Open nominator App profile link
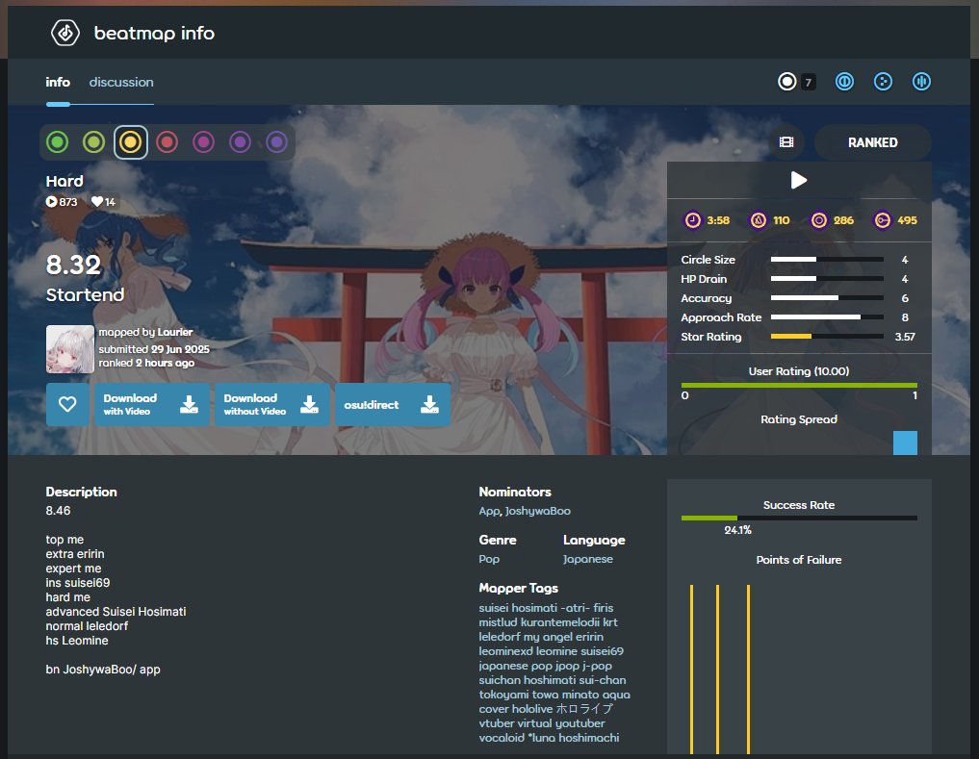979x759 pixels. pyautogui.click(x=489, y=511)
